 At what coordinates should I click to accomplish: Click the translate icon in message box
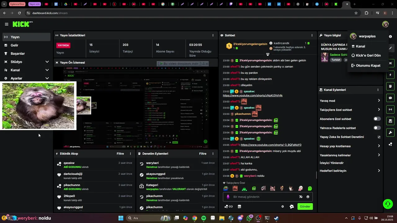click(301, 197)
